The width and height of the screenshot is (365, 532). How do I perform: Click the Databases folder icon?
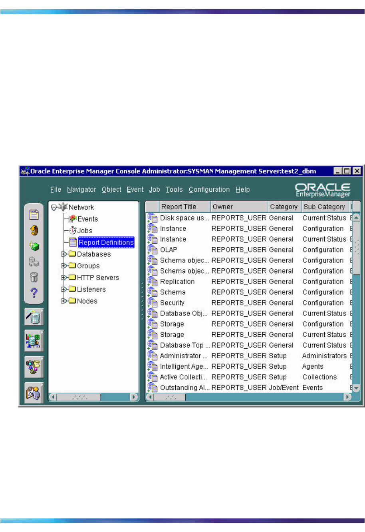[72, 254]
